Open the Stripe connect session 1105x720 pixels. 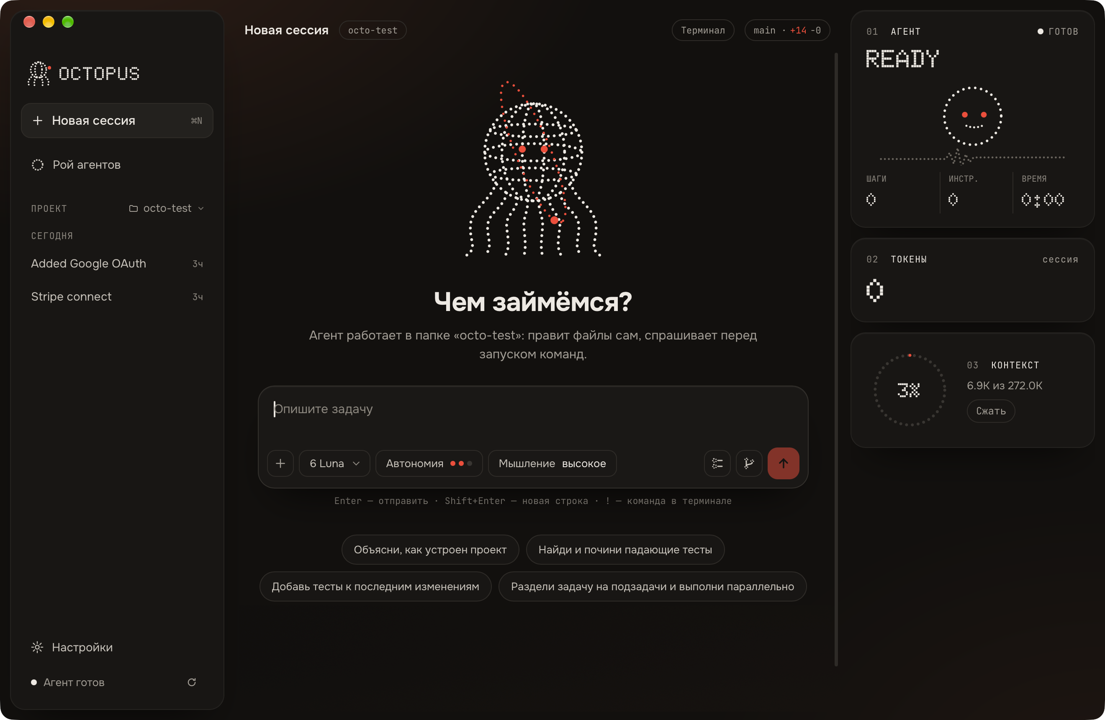point(117,297)
